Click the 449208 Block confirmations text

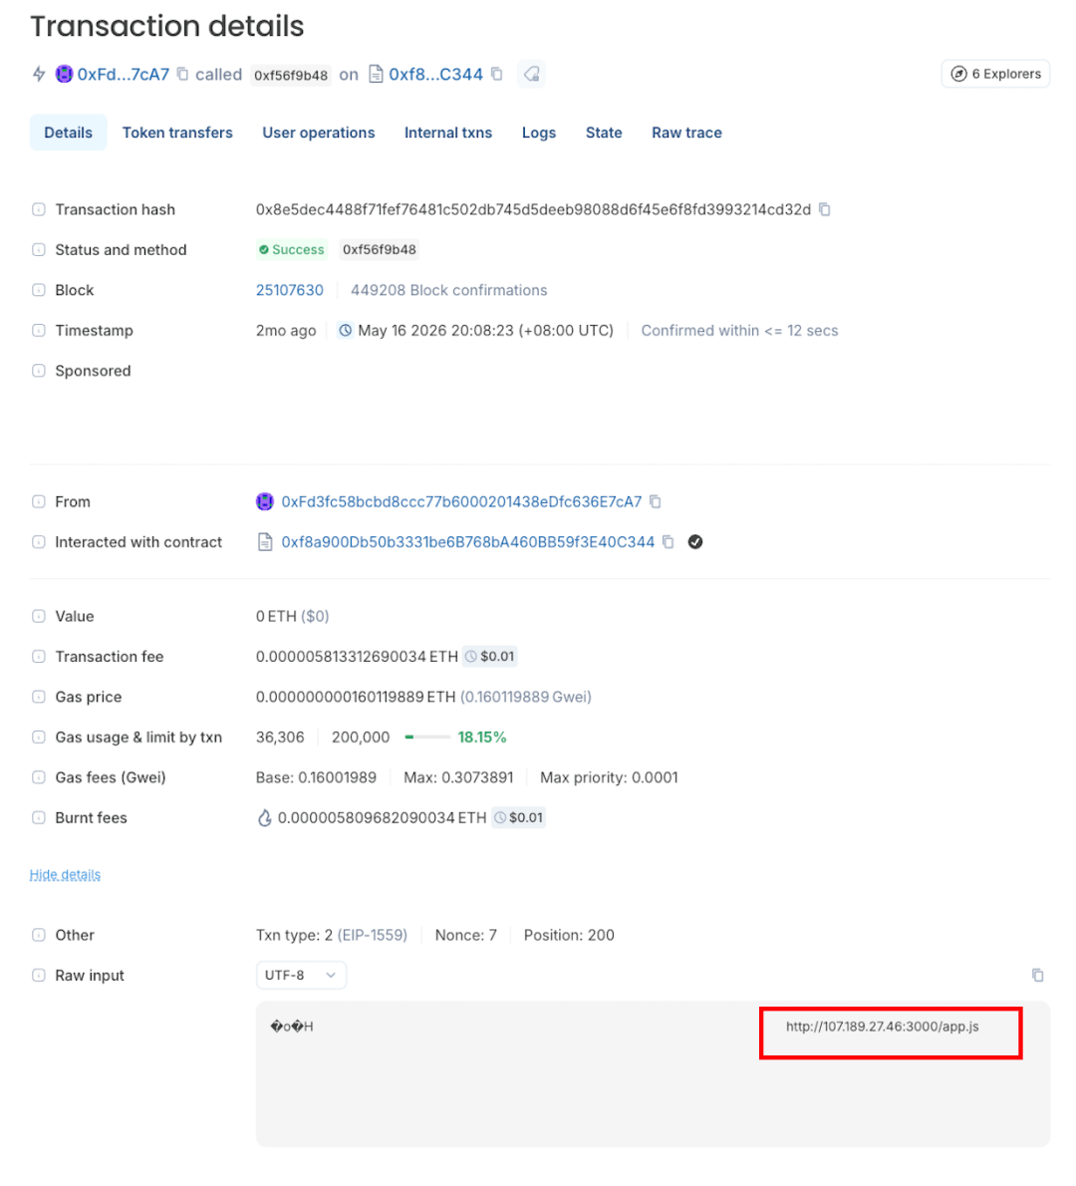(449, 290)
